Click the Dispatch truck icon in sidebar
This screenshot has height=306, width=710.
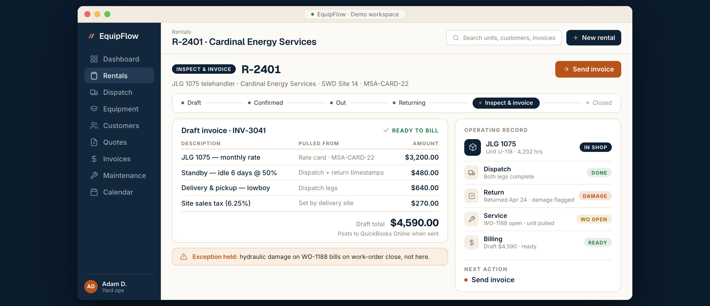coord(94,92)
